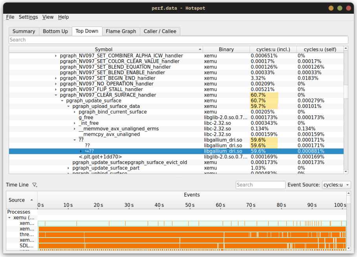Switch to the Bottom Up tab

click(55, 31)
